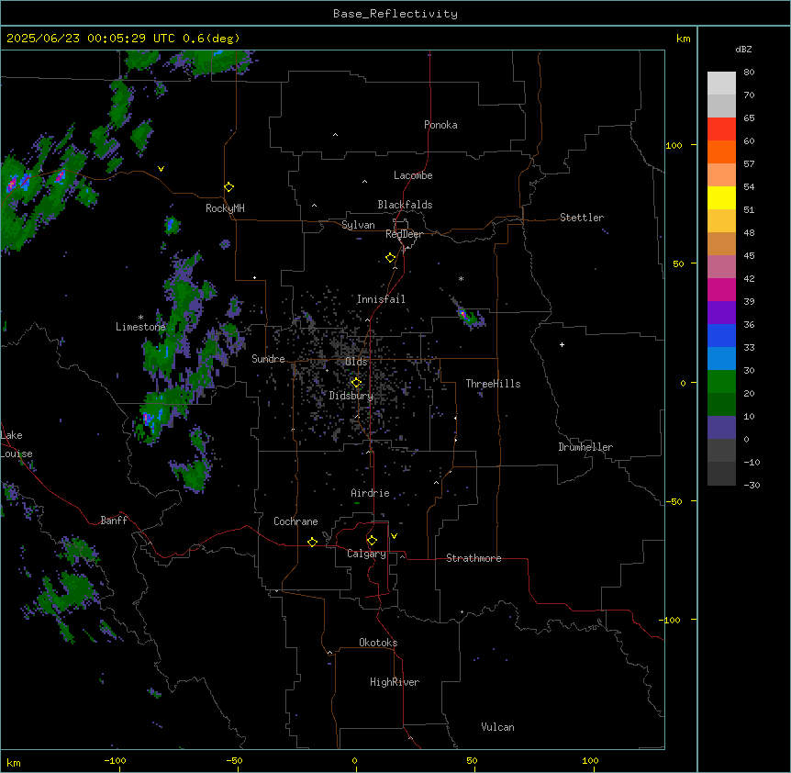Click the yellow V marker northeast of Calgary
Image resolution: width=791 pixels, height=773 pixels.
[x=394, y=536]
